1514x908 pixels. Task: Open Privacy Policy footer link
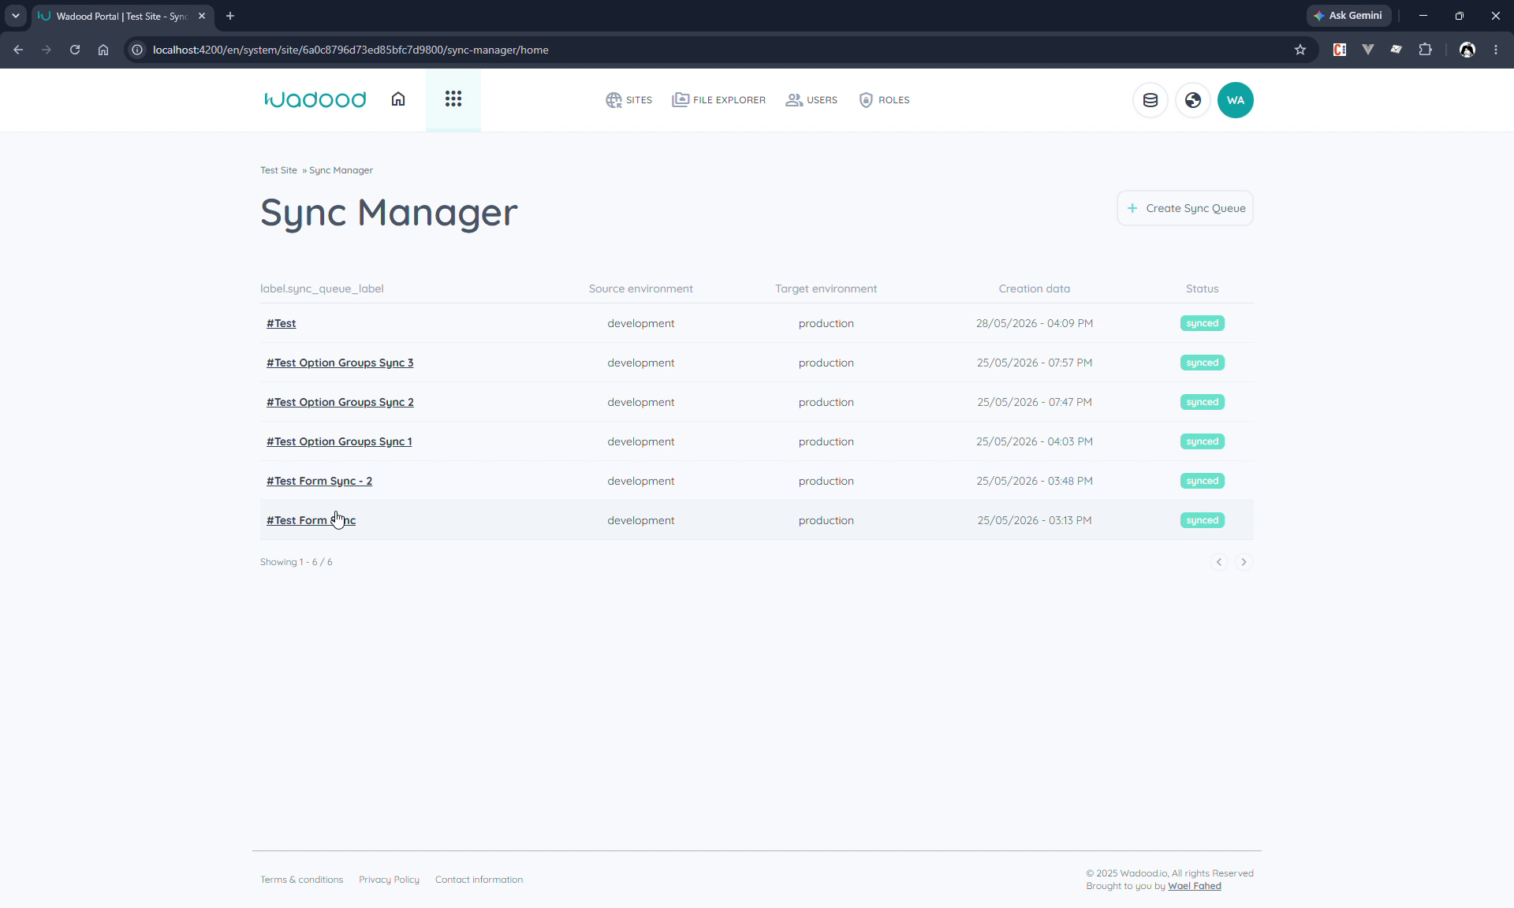point(390,880)
